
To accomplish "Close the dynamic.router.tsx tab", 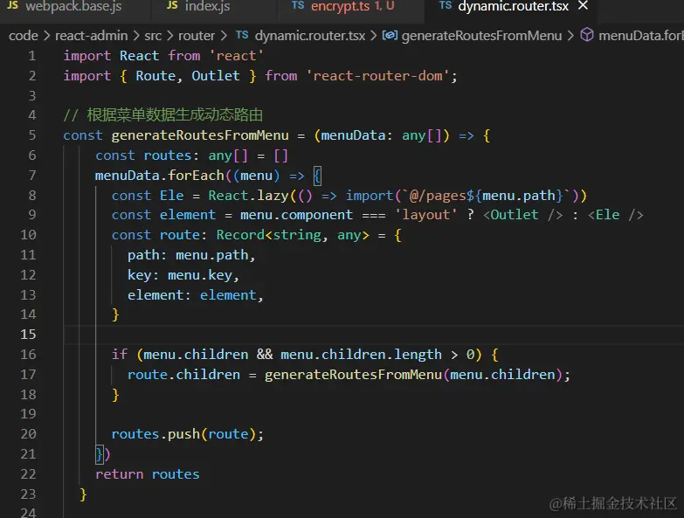I will pos(583,5).
